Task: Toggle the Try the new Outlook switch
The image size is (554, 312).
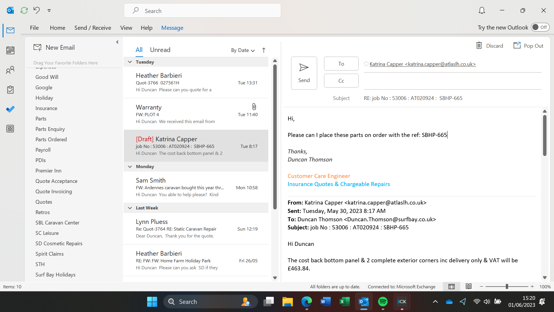Action: [540, 27]
